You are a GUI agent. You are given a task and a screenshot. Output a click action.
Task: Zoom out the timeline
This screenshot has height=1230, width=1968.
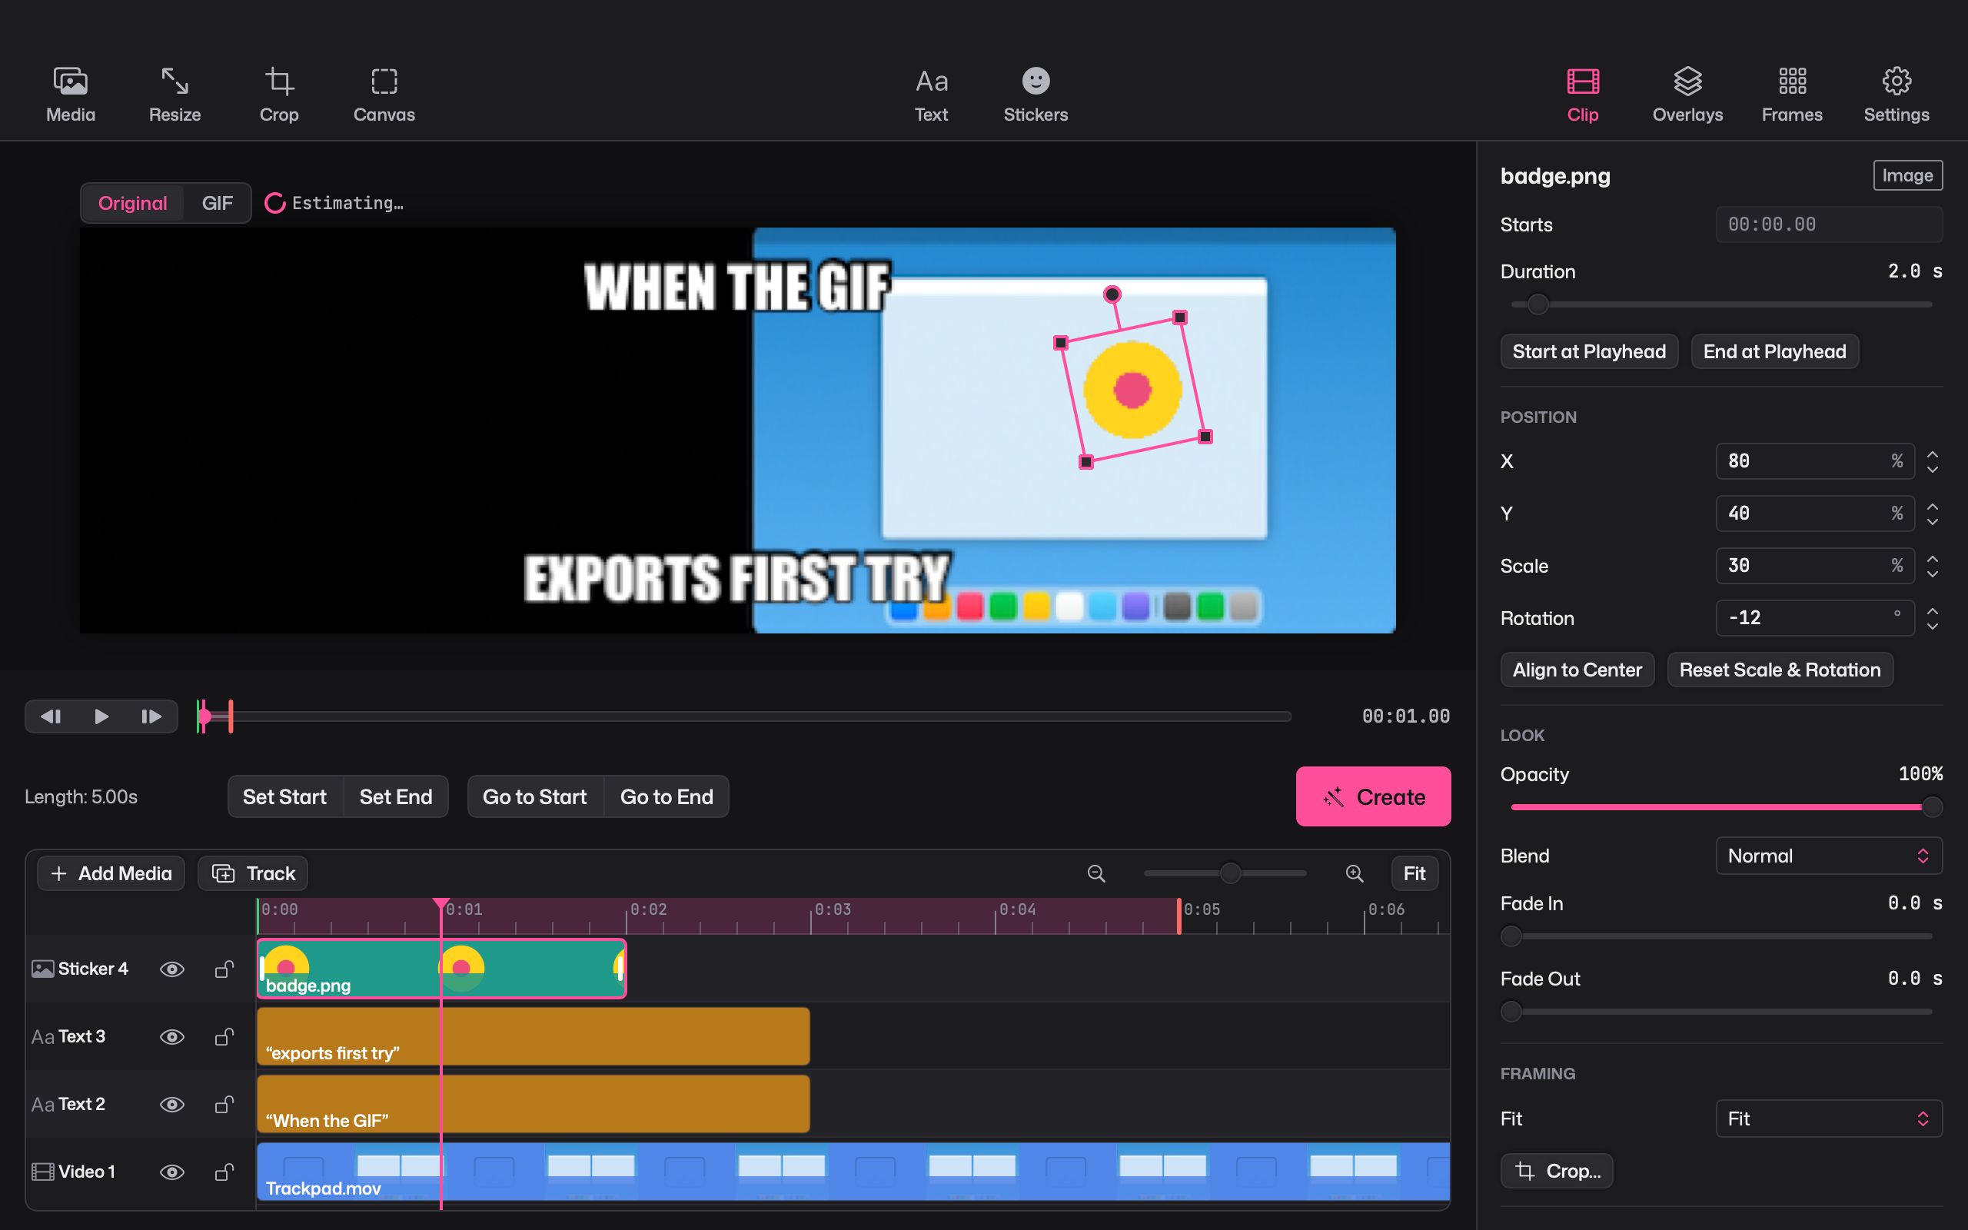[1096, 873]
